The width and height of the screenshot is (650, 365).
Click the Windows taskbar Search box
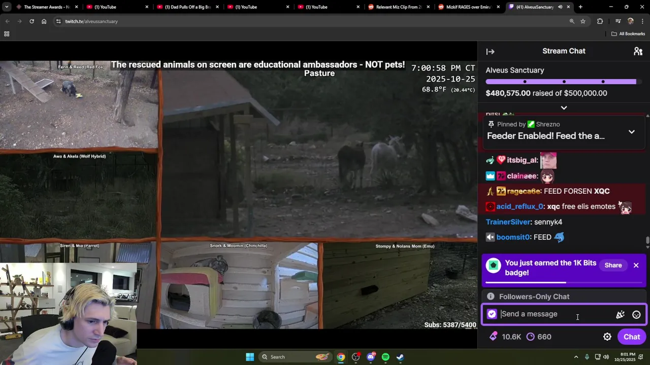tap(296, 357)
